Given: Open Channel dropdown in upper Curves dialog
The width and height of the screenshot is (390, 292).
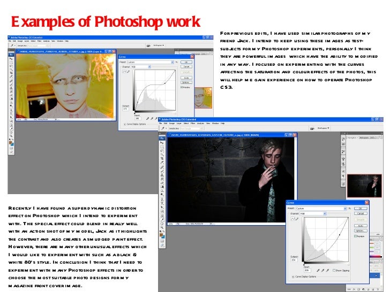Looking at the screenshot, I should 141,67.
